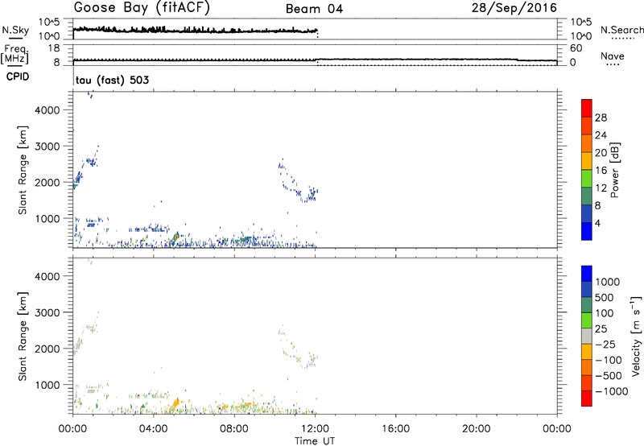Click the "Nave" legend label
The height and width of the screenshot is (446, 644).
click(x=613, y=56)
